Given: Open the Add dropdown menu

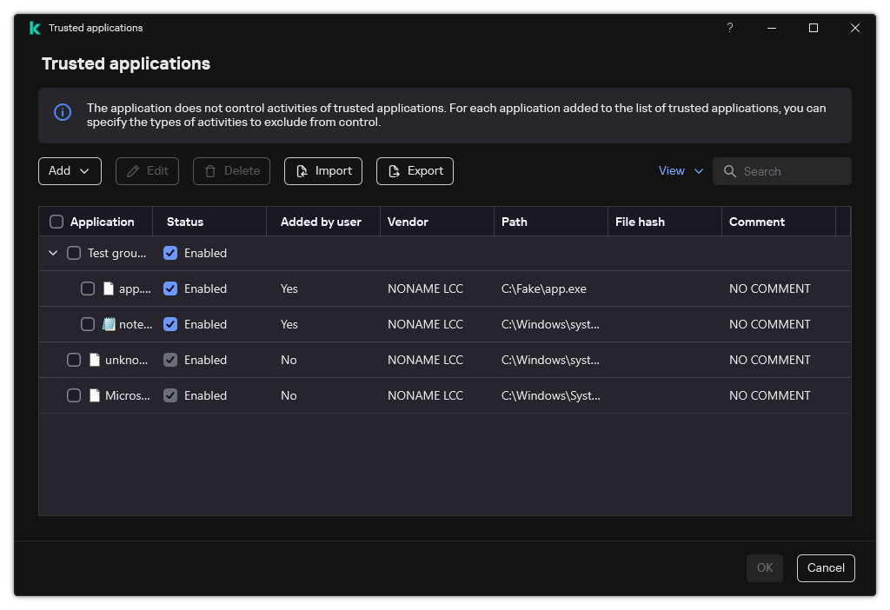Looking at the screenshot, I should pos(70,170).
